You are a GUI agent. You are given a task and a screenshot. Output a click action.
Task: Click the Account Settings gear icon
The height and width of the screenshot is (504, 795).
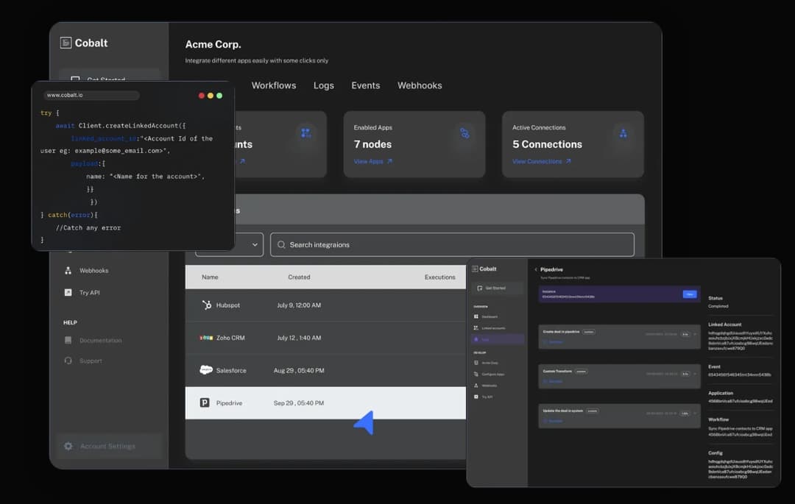(68, 447)
